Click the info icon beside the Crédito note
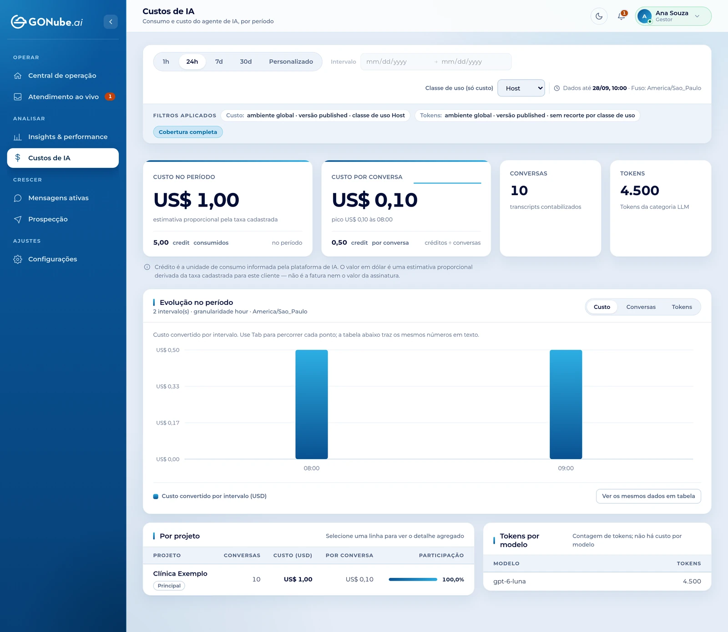Viewport: 728px width, 632px height. pos(147,267)
